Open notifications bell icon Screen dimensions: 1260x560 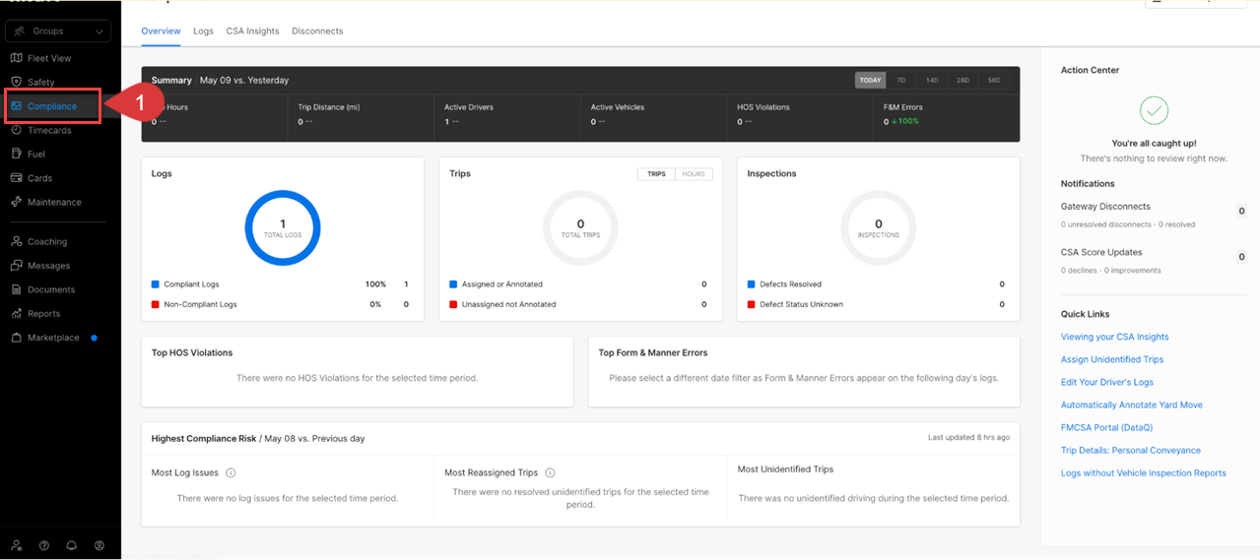tap(72, 545)
